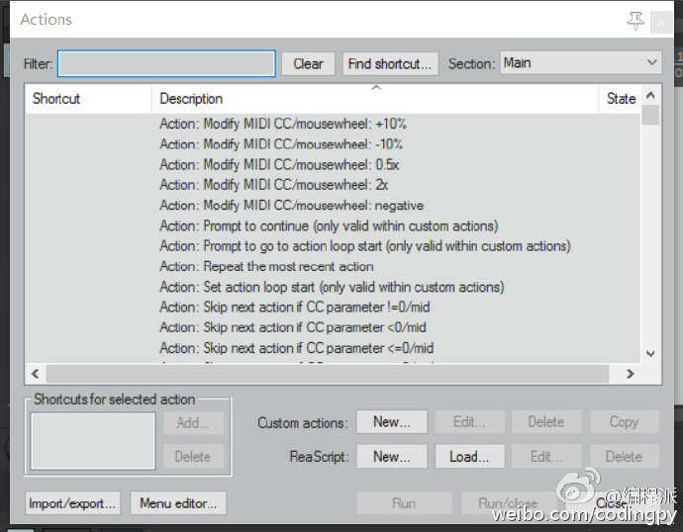Clear the filter text
This screenshot has width=683, height=532.
click(x=308, y=64)
